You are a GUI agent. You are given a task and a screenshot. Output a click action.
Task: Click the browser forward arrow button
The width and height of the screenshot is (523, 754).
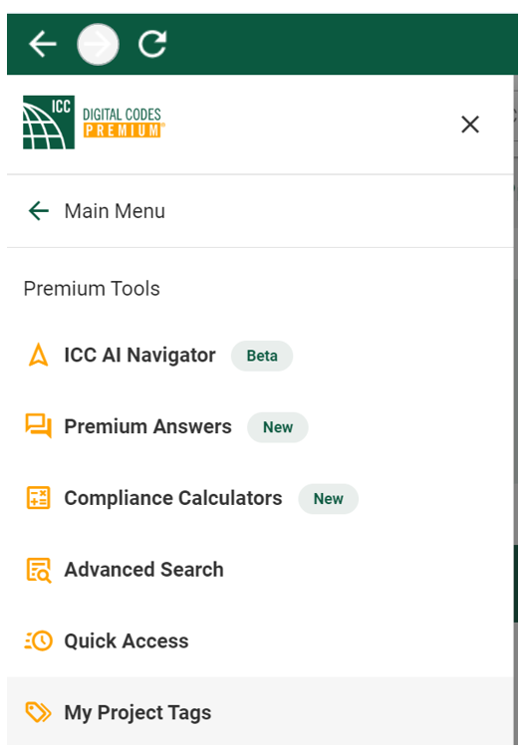tap(99, 44)
